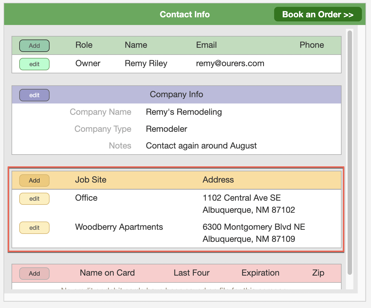Click the Email column header
This screenshot has width=371, height=308.
pos(206,45)
